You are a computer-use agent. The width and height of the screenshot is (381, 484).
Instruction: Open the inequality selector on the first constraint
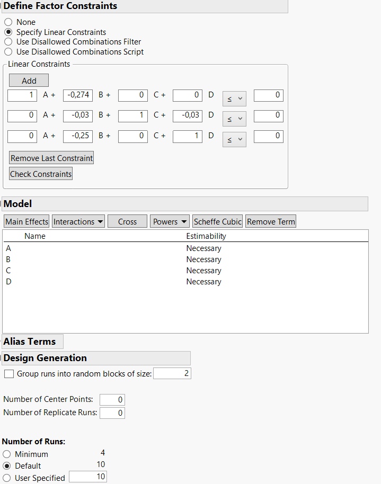234,98
